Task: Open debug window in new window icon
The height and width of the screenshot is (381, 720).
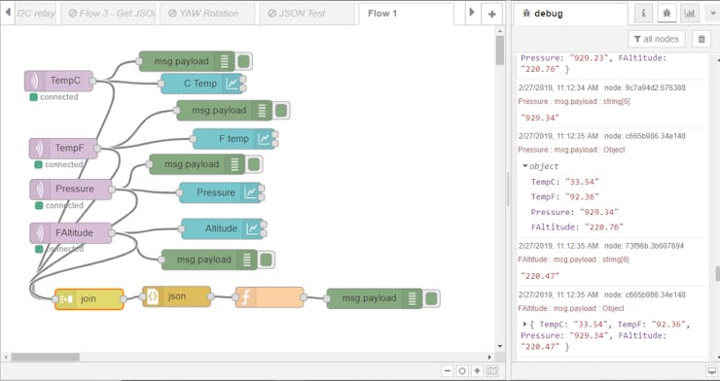Action: (x=711, y=370)
